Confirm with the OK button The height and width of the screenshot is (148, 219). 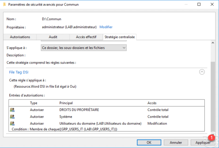(149, 142)
